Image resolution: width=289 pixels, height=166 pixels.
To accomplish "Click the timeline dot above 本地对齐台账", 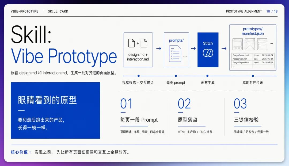I will point(253,76).
